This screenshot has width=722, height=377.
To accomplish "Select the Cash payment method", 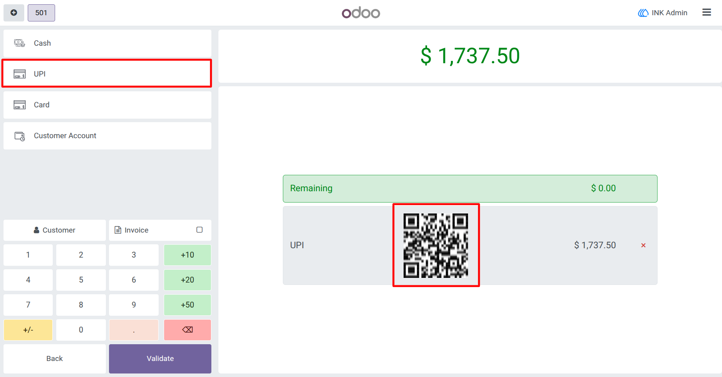I will coord(107,43).
